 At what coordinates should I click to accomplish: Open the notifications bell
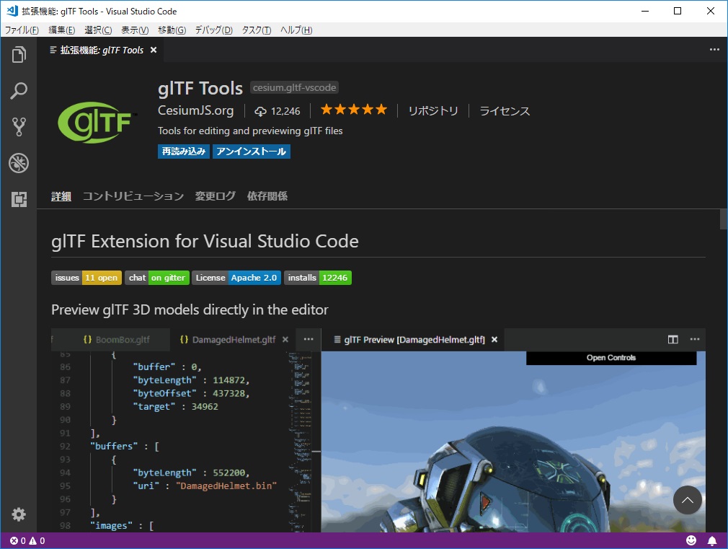coord(712,540)
